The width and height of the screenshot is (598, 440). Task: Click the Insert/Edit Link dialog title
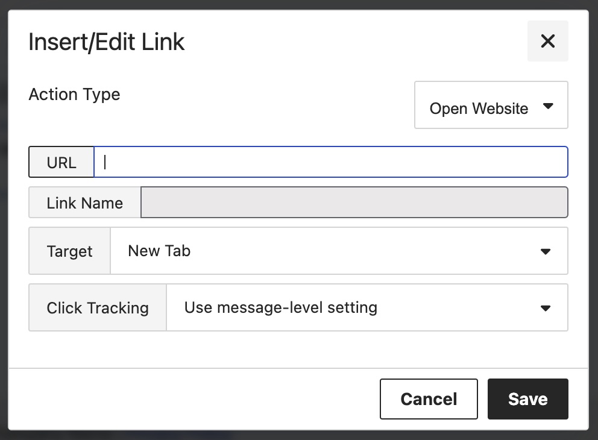point(107,42)
